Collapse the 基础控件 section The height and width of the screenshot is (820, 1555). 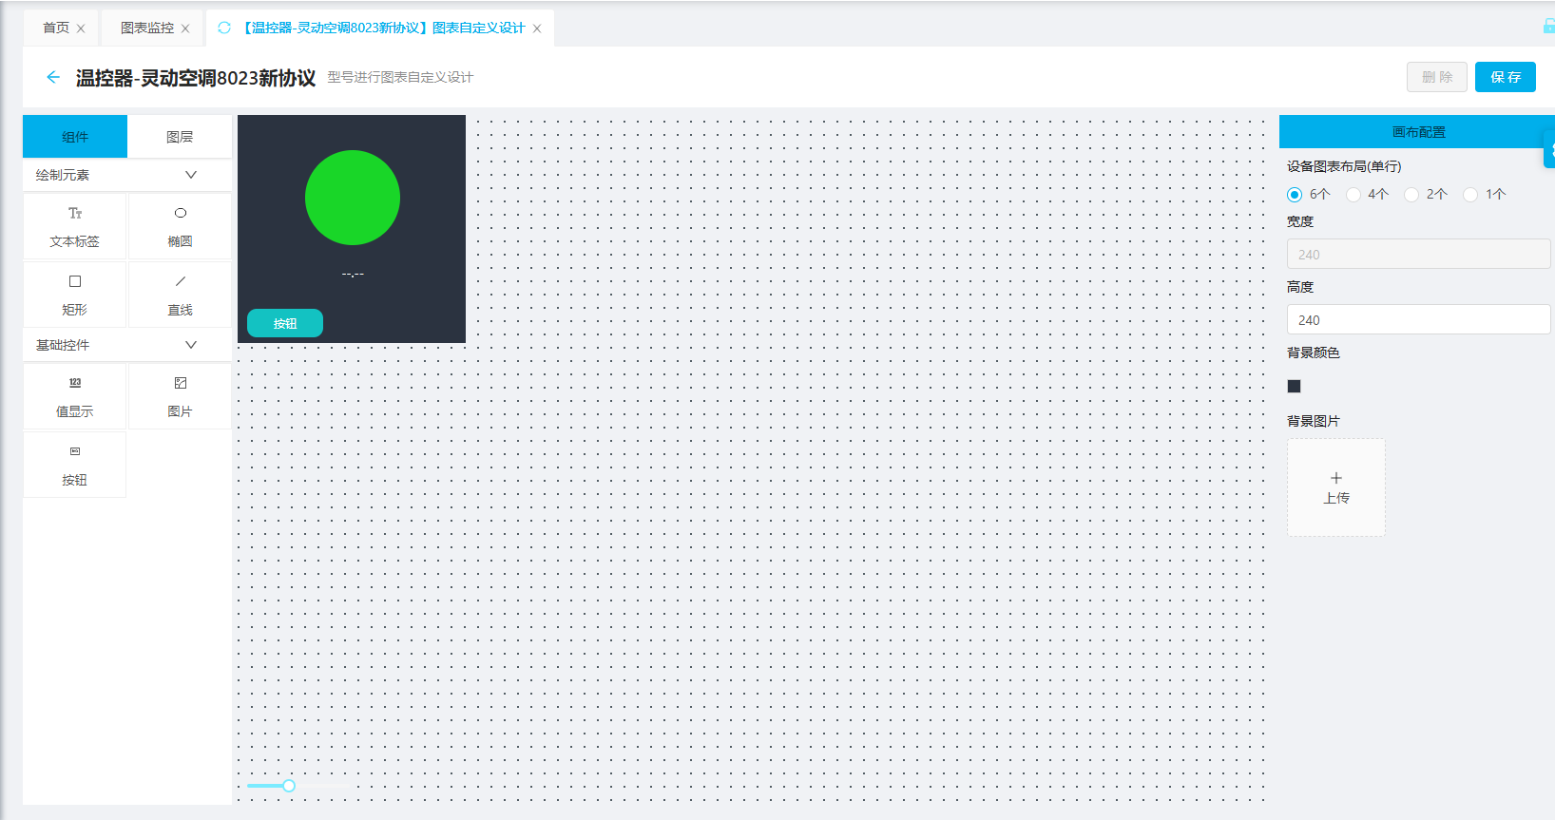coord(190,345)
